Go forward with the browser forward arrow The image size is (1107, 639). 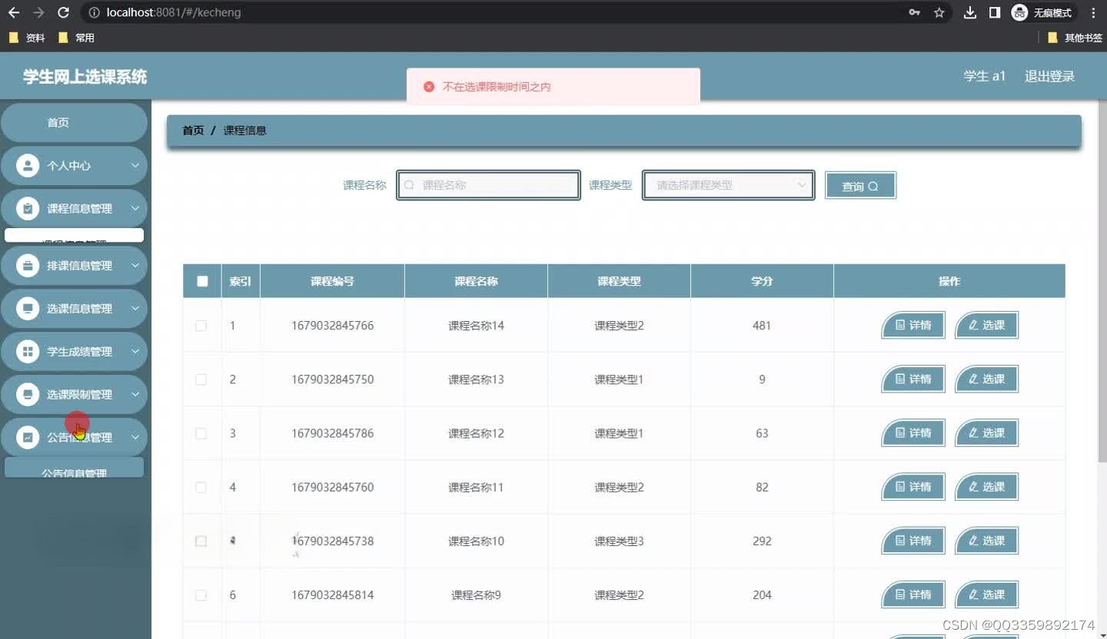click(x=38, y=12)
